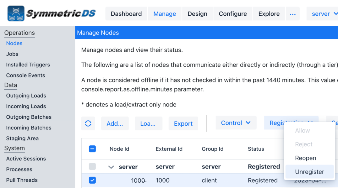Open the overflow ellipsis menu
The image size is (338, 188).
coord(293,14)
